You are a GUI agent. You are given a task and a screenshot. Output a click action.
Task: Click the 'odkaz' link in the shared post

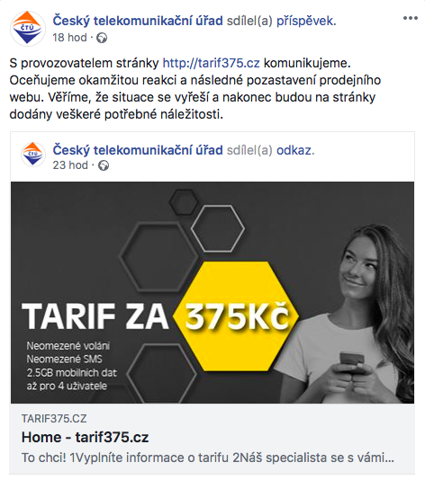[x=295, y=150]
